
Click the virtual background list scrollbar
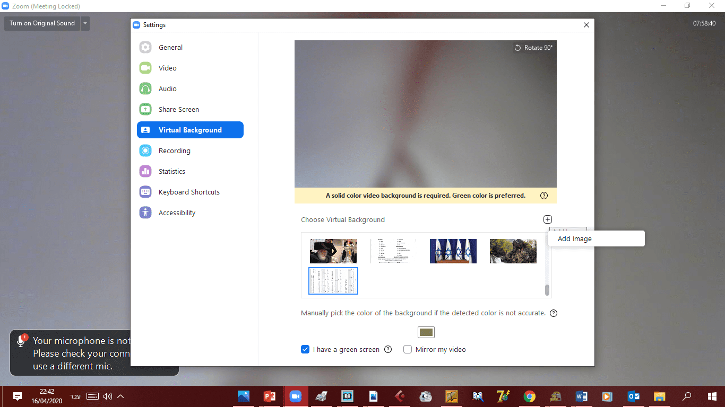[x=547, y=290]
